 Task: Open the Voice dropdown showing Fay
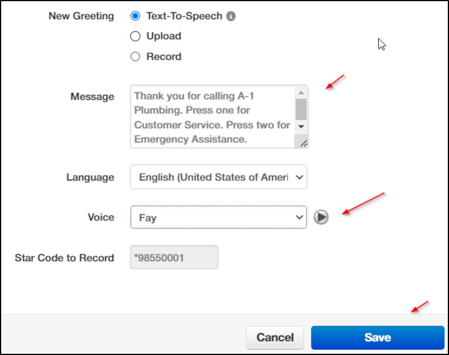pos(219,217)
